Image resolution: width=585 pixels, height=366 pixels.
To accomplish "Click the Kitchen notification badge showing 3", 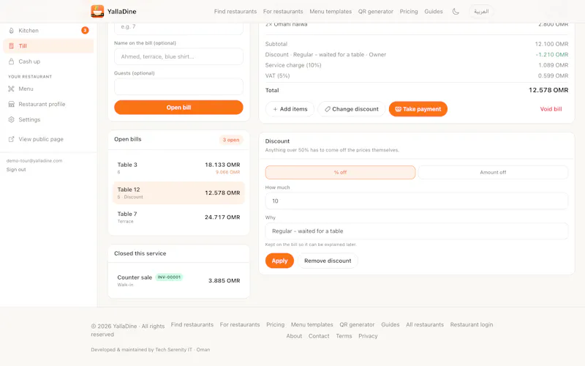I will 85,30.
